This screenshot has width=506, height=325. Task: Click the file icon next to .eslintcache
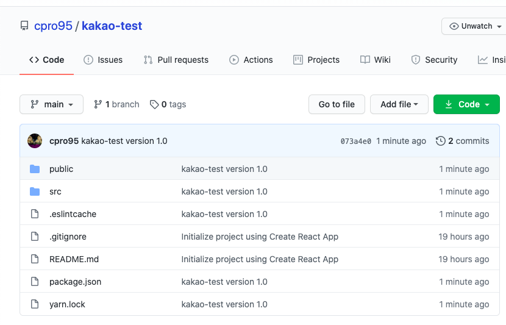coord(35,214)
